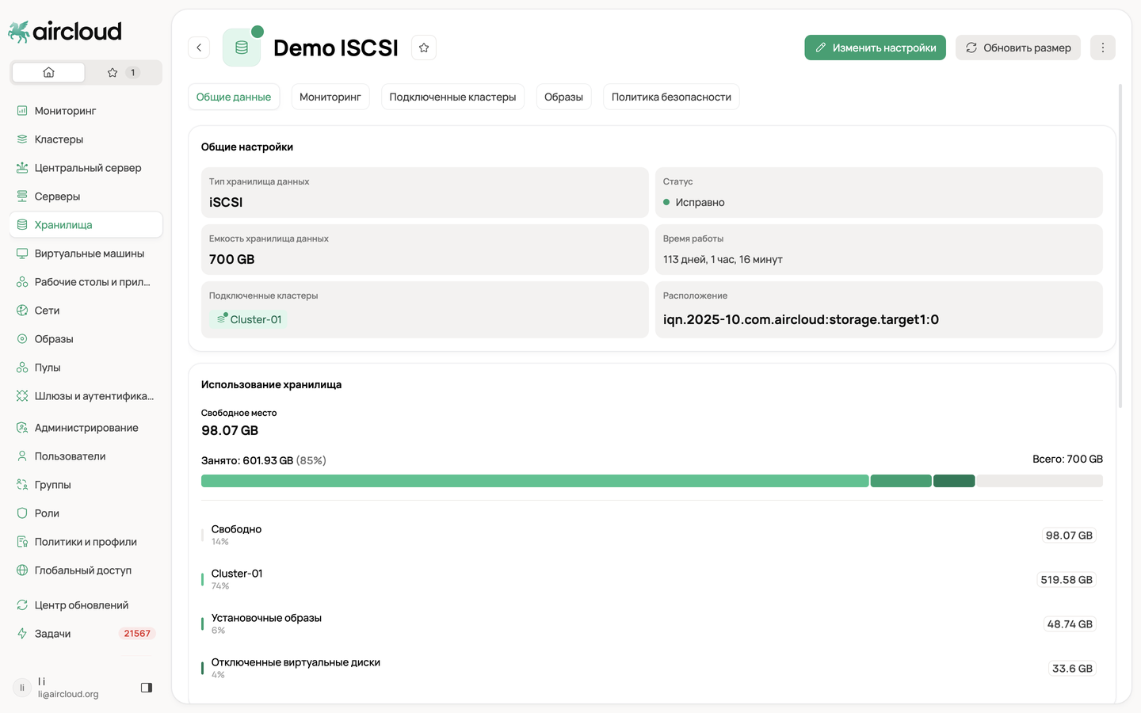Image resolution: width=1141 pixels, height=713 pixels.
Task: Click the back arrow button
Action: tap(199, 48)
